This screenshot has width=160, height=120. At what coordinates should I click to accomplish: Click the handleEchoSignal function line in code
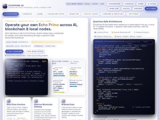[117, 48]
